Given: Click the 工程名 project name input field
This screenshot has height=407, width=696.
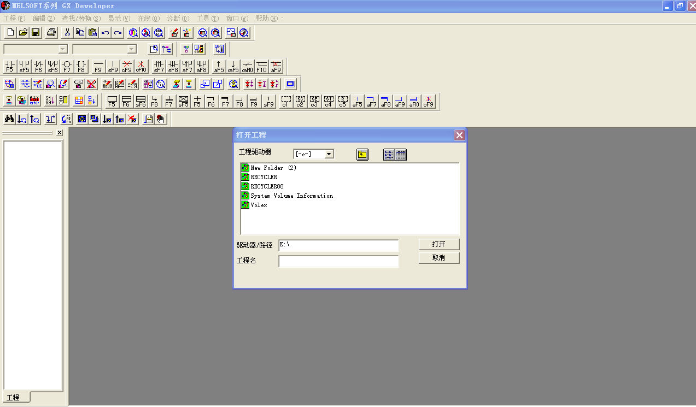Looking at the screenshot, I should pyautogui.click(x=338, y=261).
